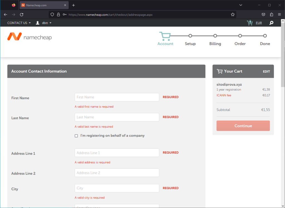Click the Your Cart header cart icon
The image size is (285, 208).
pos(220,71)
